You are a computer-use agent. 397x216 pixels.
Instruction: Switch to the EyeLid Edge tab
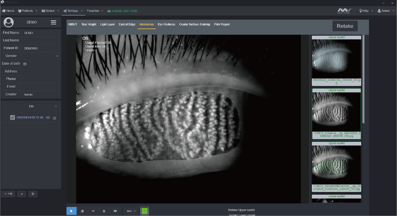tap(127, 24)
